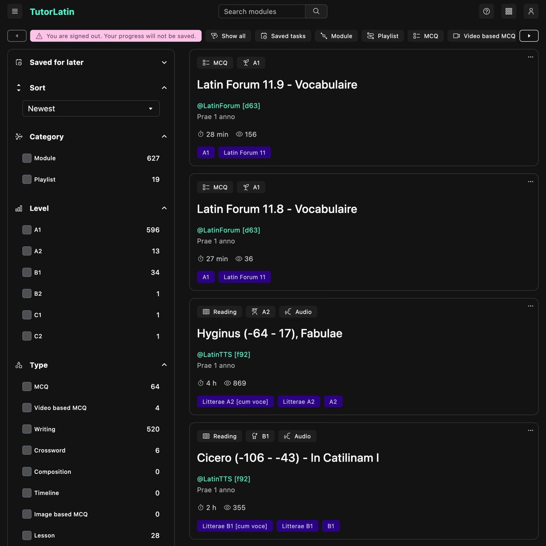Check the A1 level checkbox
The image size is (546, 546).
[x=27, y=230]
